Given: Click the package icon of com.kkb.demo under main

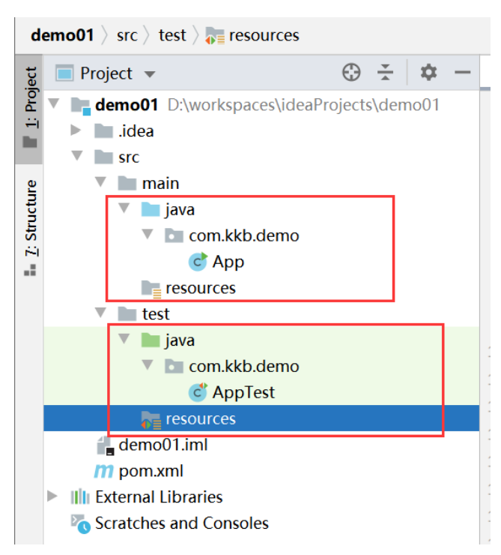Looking at the screenshot, I should tap(174, 235).
